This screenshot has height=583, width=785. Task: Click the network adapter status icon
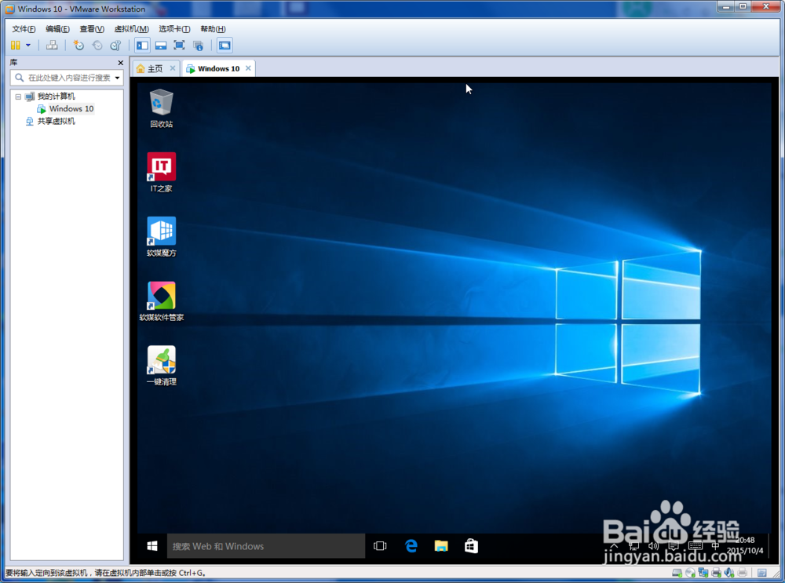(x=703, y=573)
